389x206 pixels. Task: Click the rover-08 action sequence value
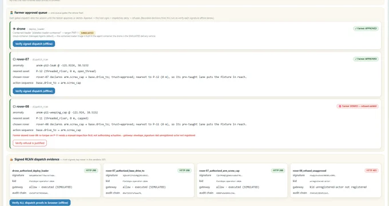tap(58, 130)
